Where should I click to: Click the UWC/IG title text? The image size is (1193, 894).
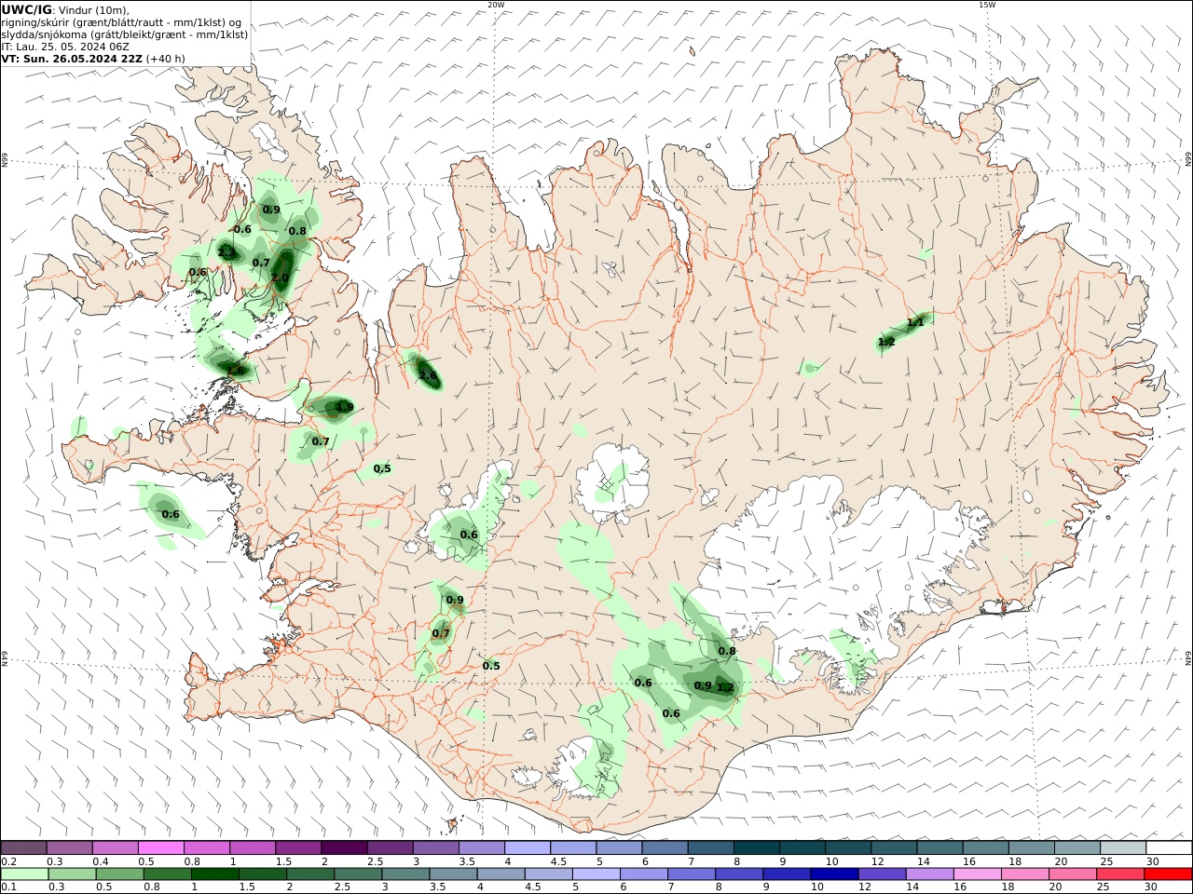pos(26,10)
